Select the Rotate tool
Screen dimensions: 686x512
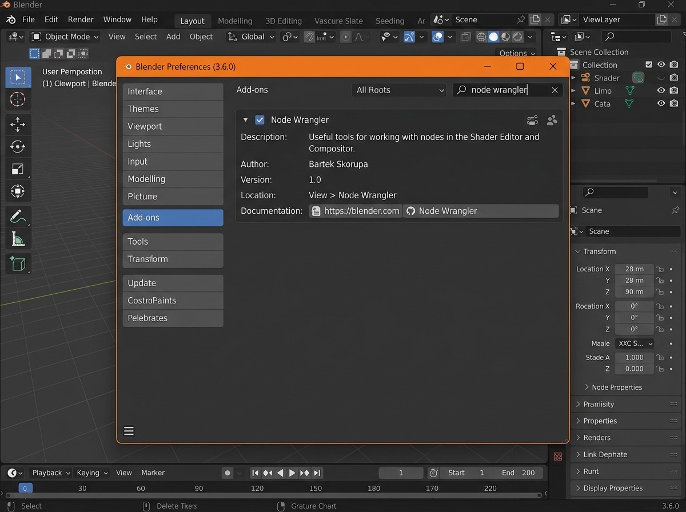18,146
